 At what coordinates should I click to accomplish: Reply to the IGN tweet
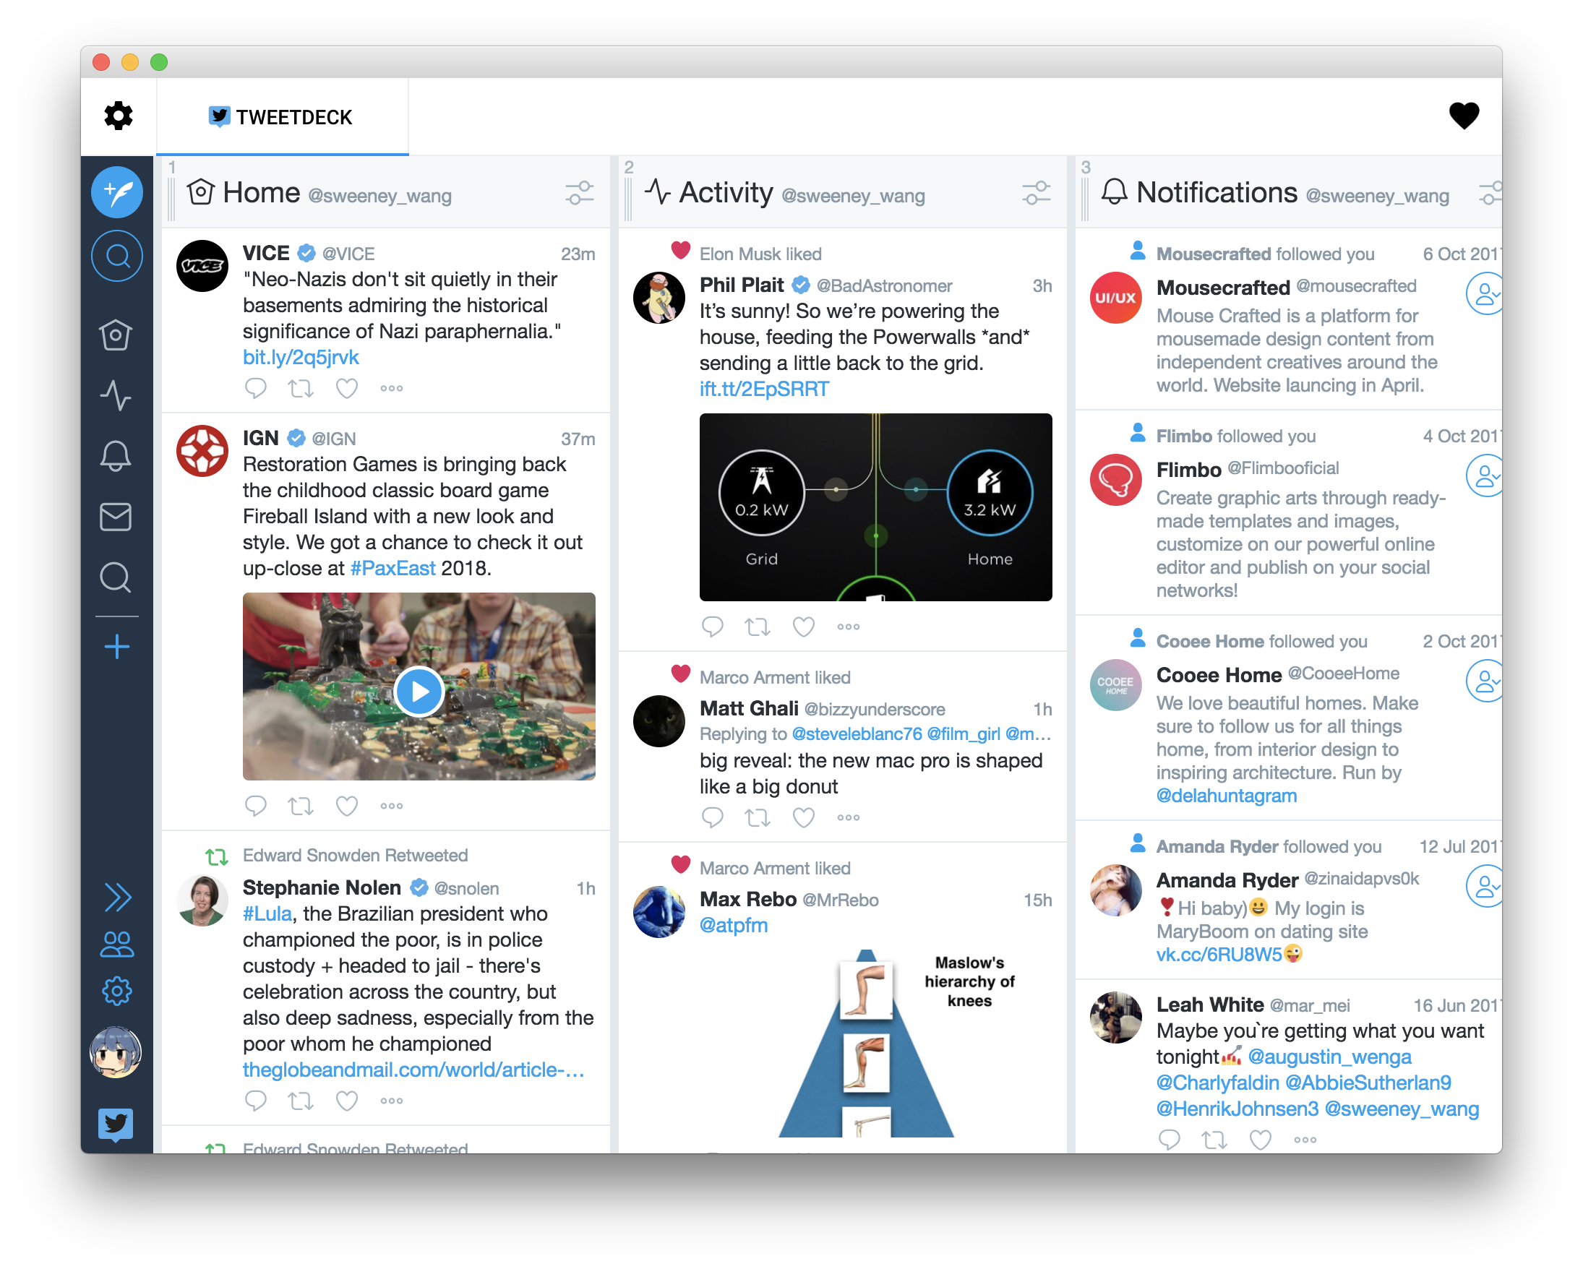click(x=255, y=805)
